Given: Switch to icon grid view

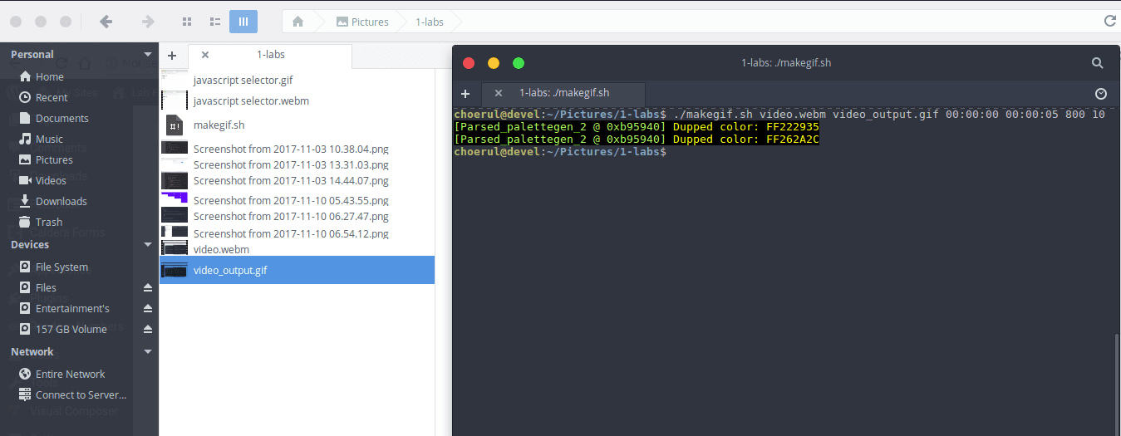Looking at the screenshot, I should point(187,22).
